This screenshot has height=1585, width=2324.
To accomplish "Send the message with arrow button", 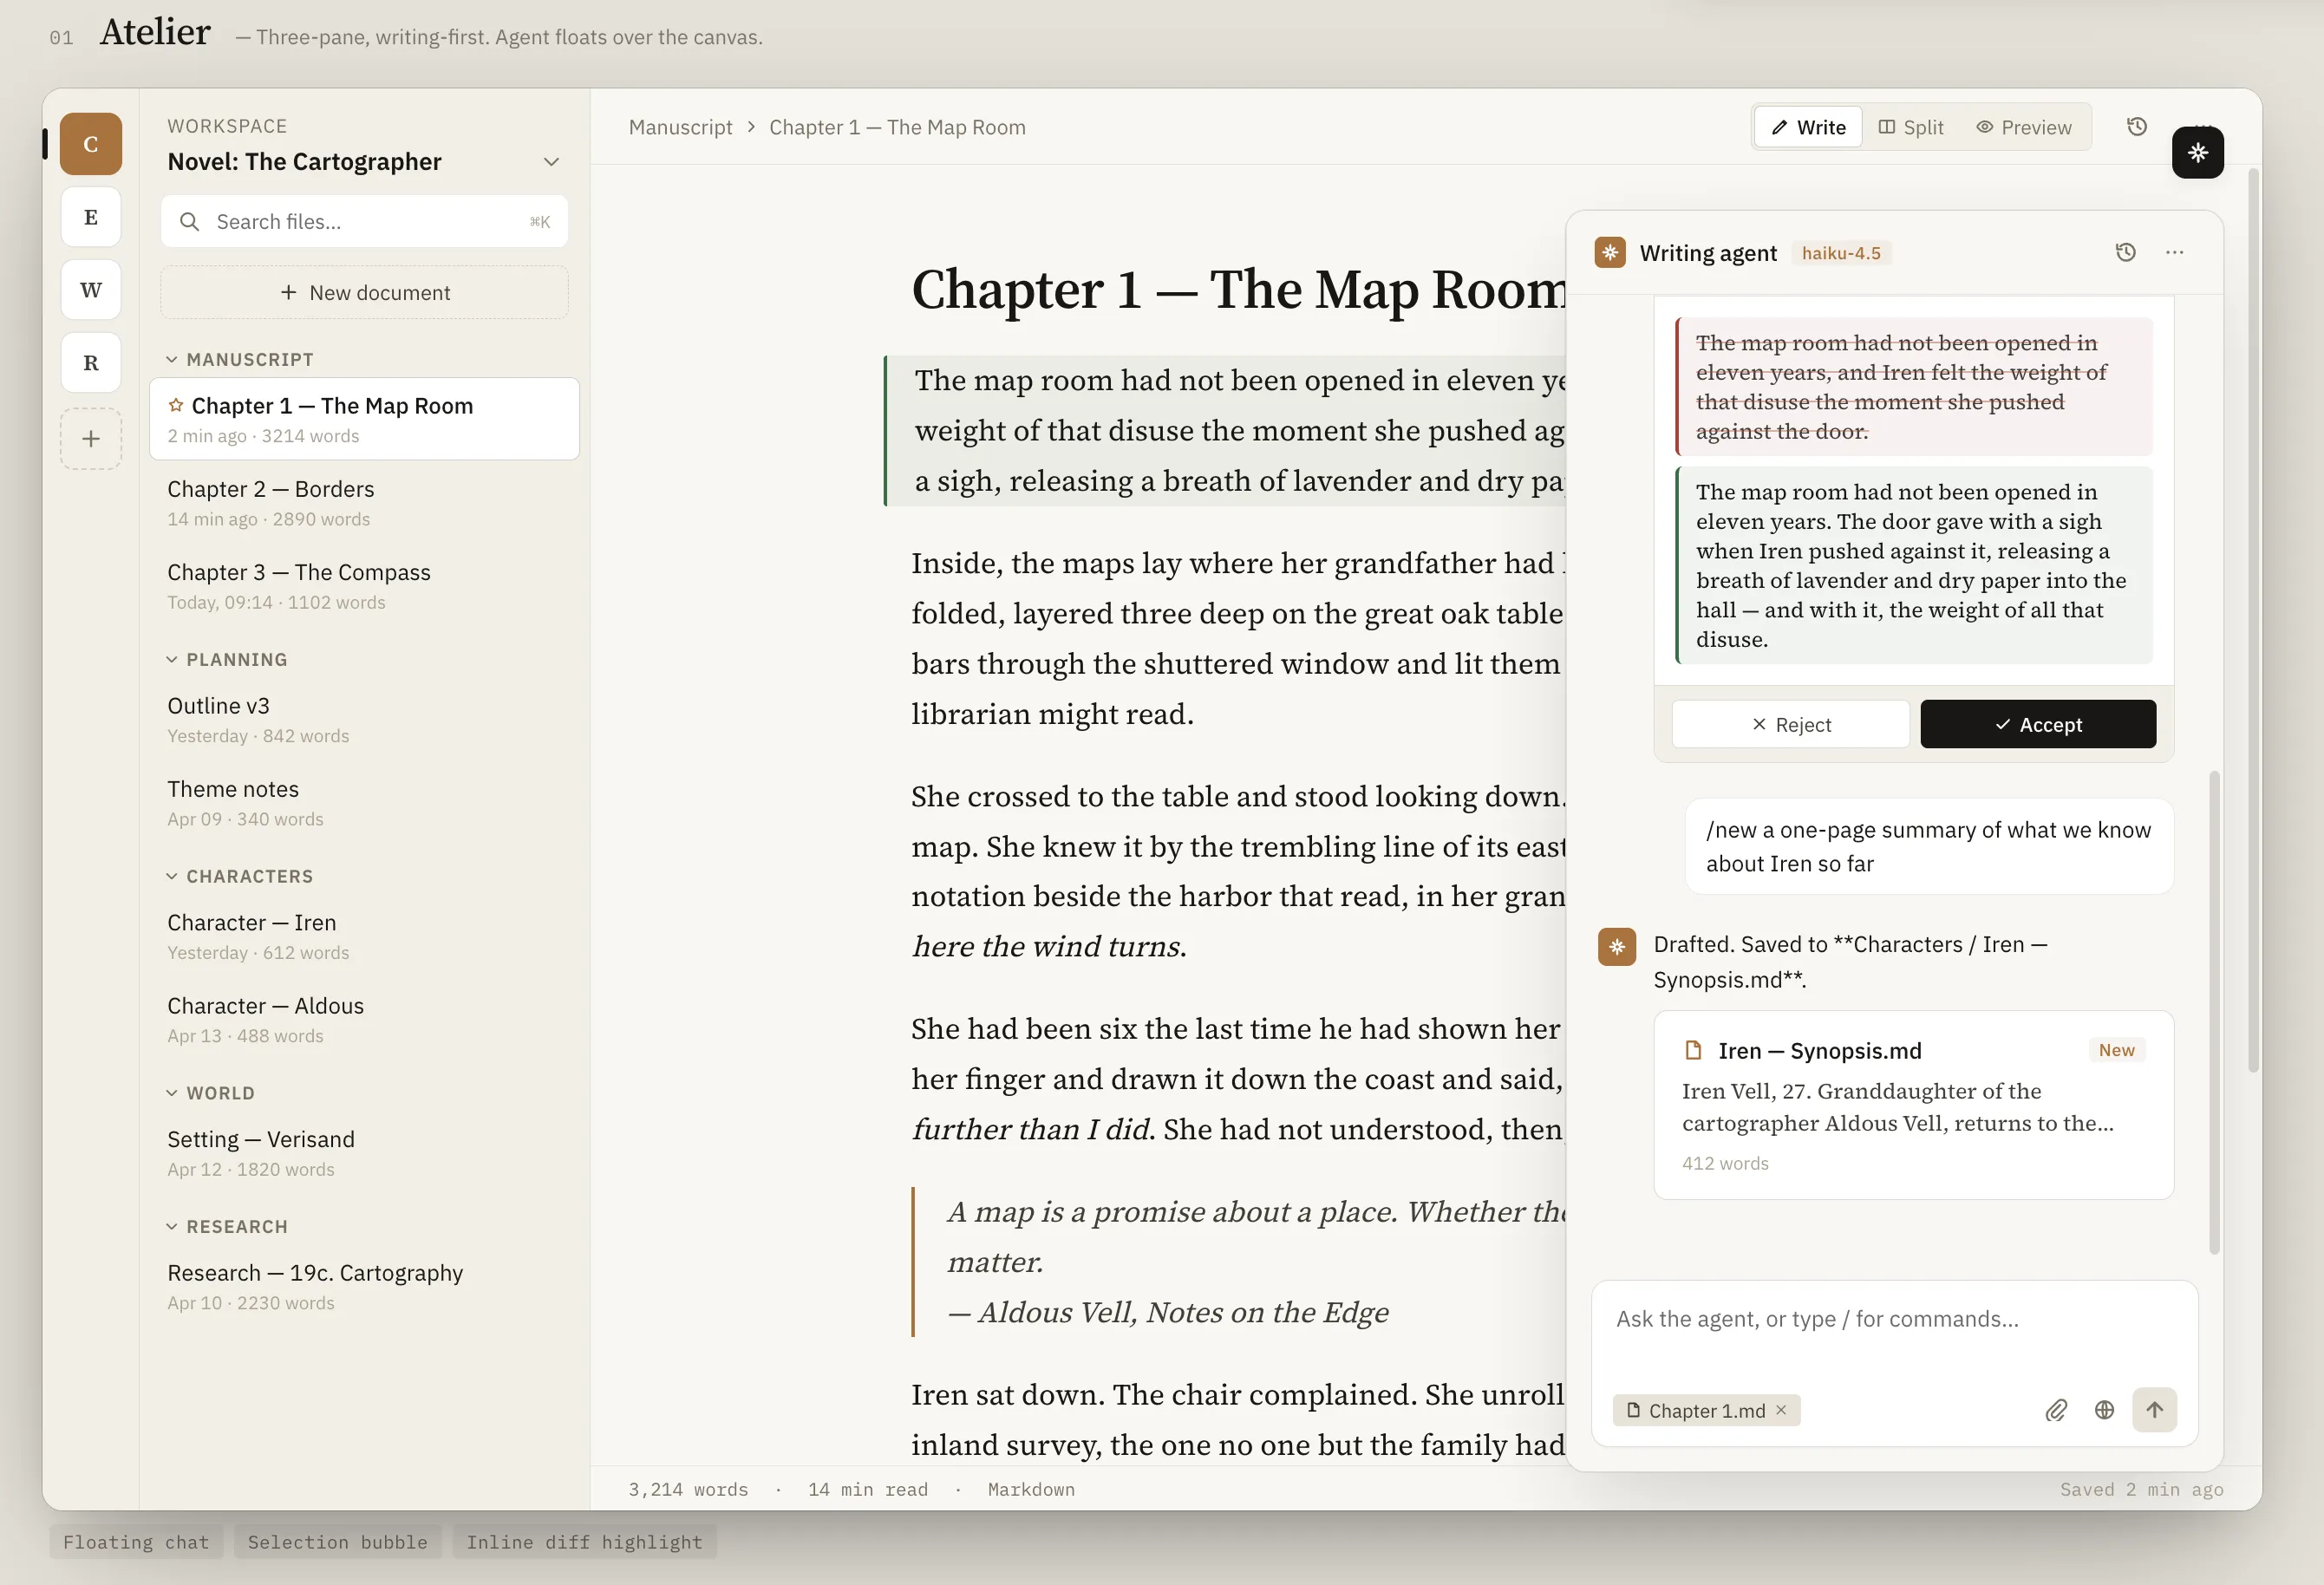I will pos(2154,1410).
